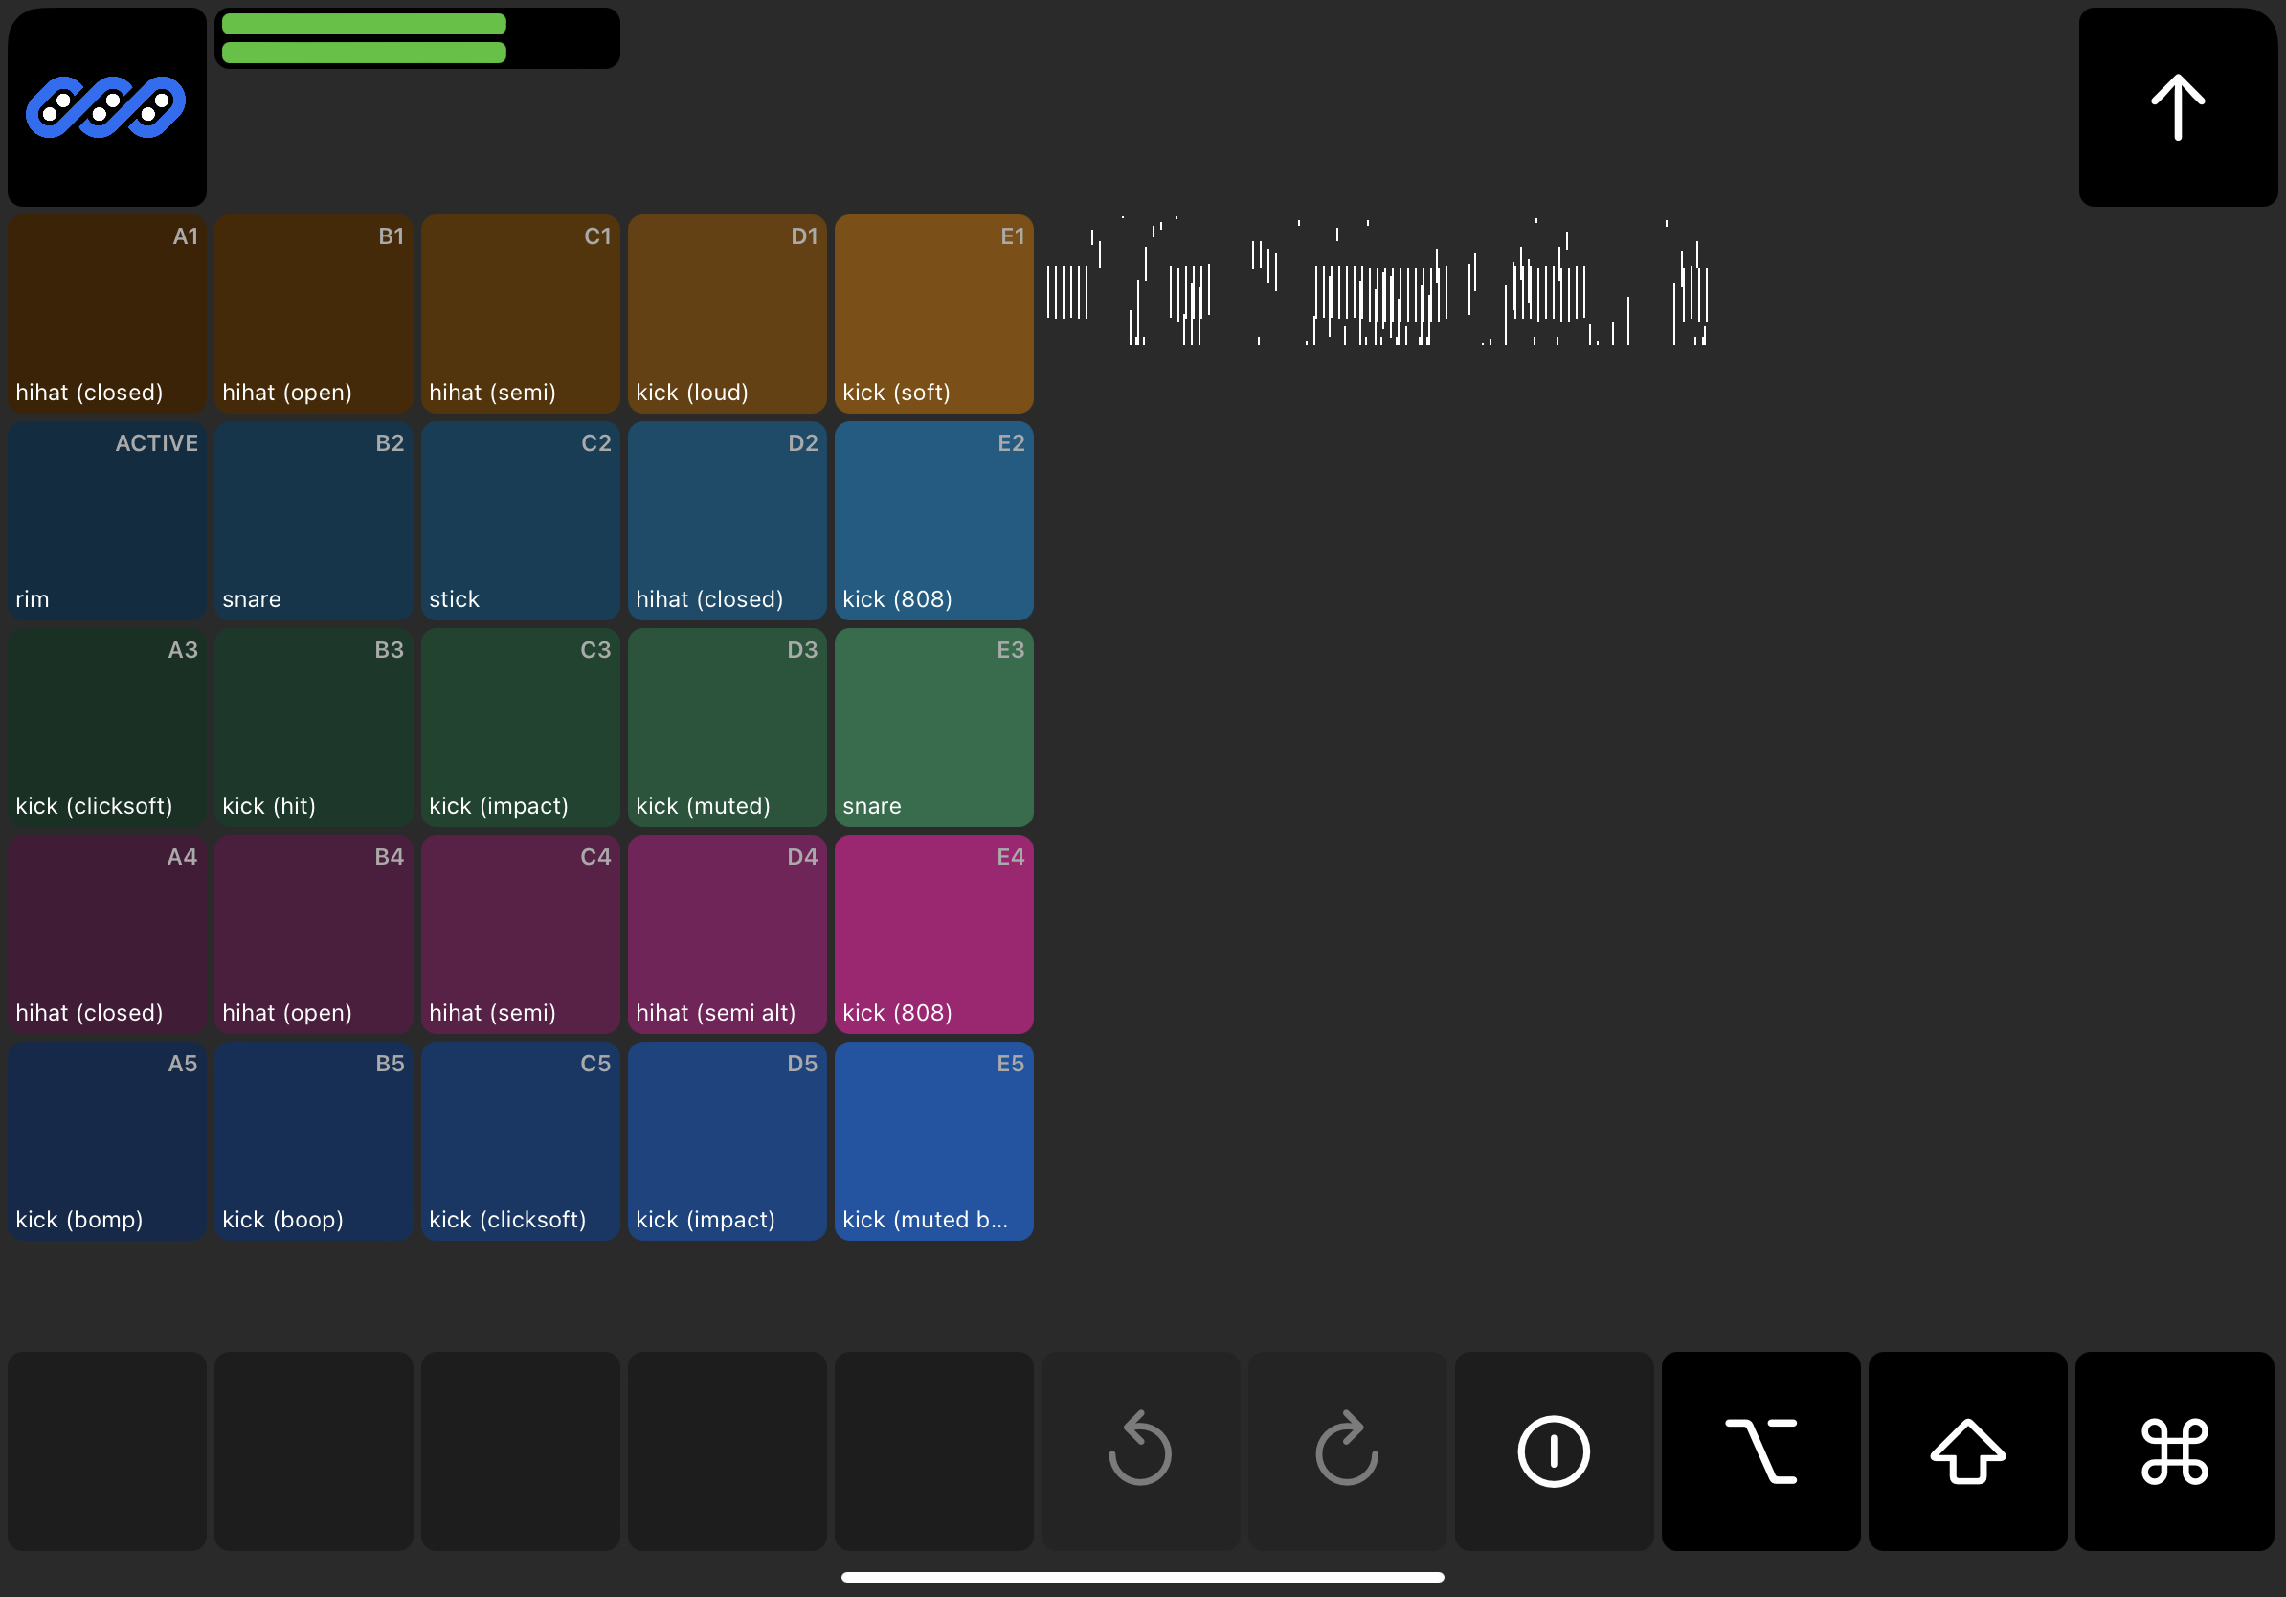Trigger the hihat (closed) pad A1
This screenshot has height=1597, width=2286.
[x=106, y=314]
